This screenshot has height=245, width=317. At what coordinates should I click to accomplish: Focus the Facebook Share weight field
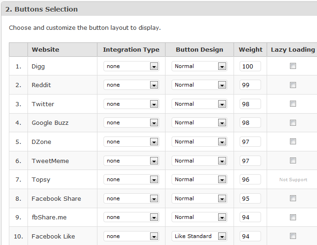(x=250, y=198)
